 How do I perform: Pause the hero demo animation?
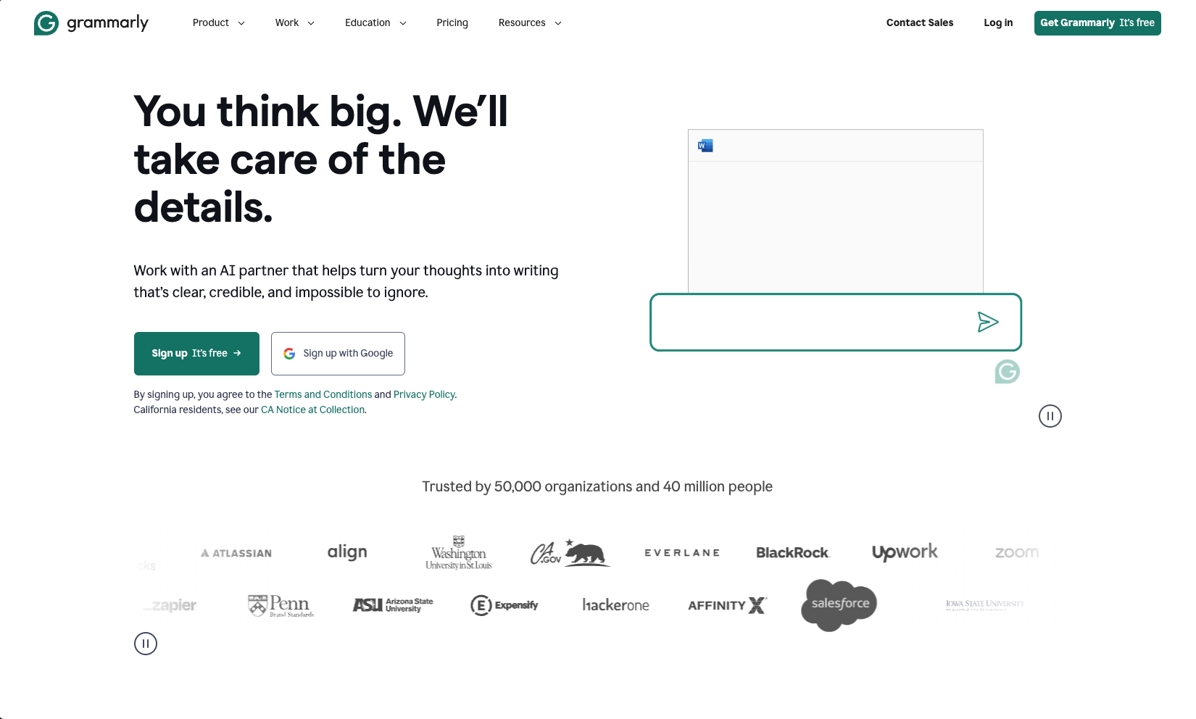pos(1050,416)
